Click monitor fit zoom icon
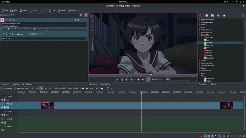 [92, 17]
